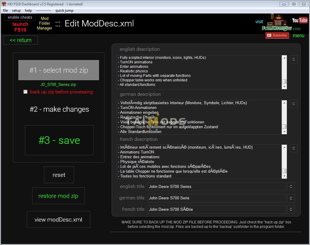Click 'Chopper table works only when unfolded' line
The height and width of the screenshot is (245, 310).
pyautogui.click(x=153, y=80)
